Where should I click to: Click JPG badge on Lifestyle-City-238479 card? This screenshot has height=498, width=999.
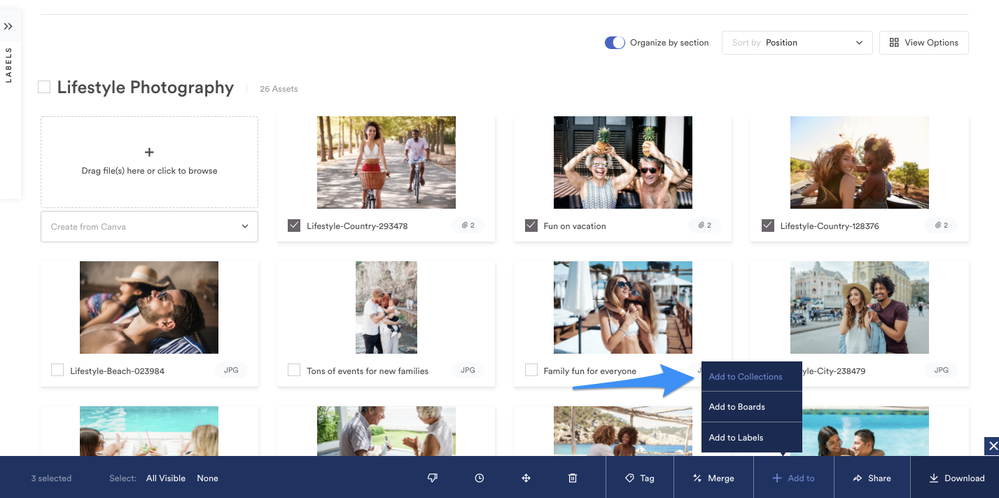pyautogui.click(x=942, y=371)
